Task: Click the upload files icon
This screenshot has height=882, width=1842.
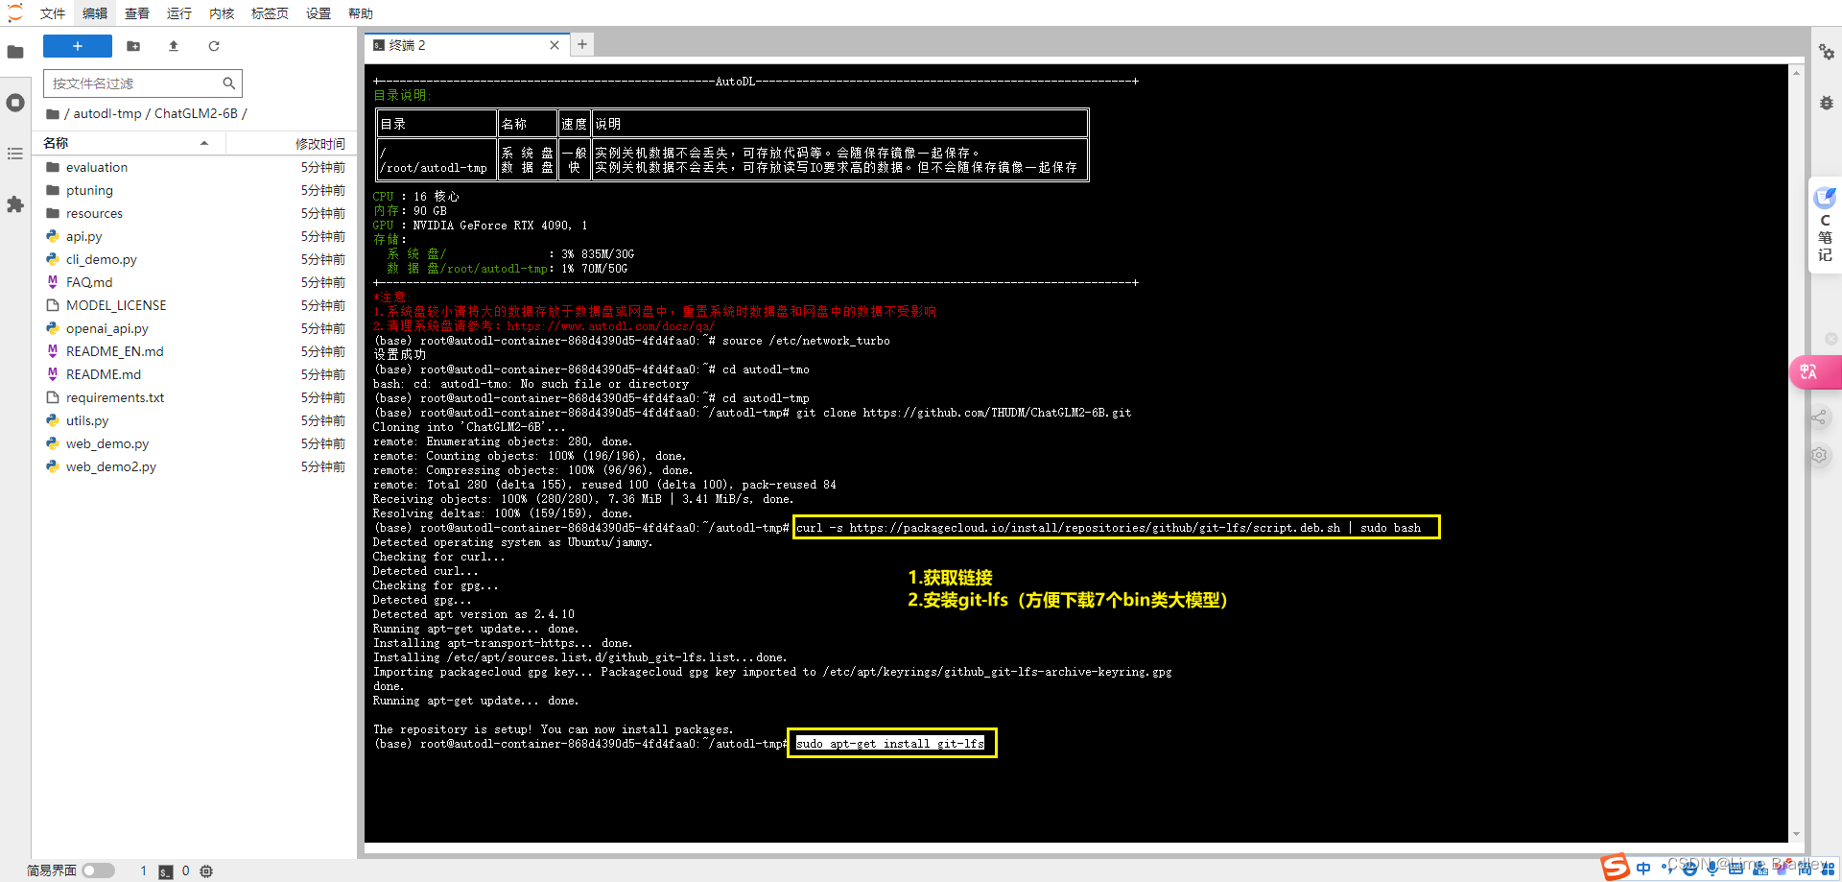Action: (174, 46)
